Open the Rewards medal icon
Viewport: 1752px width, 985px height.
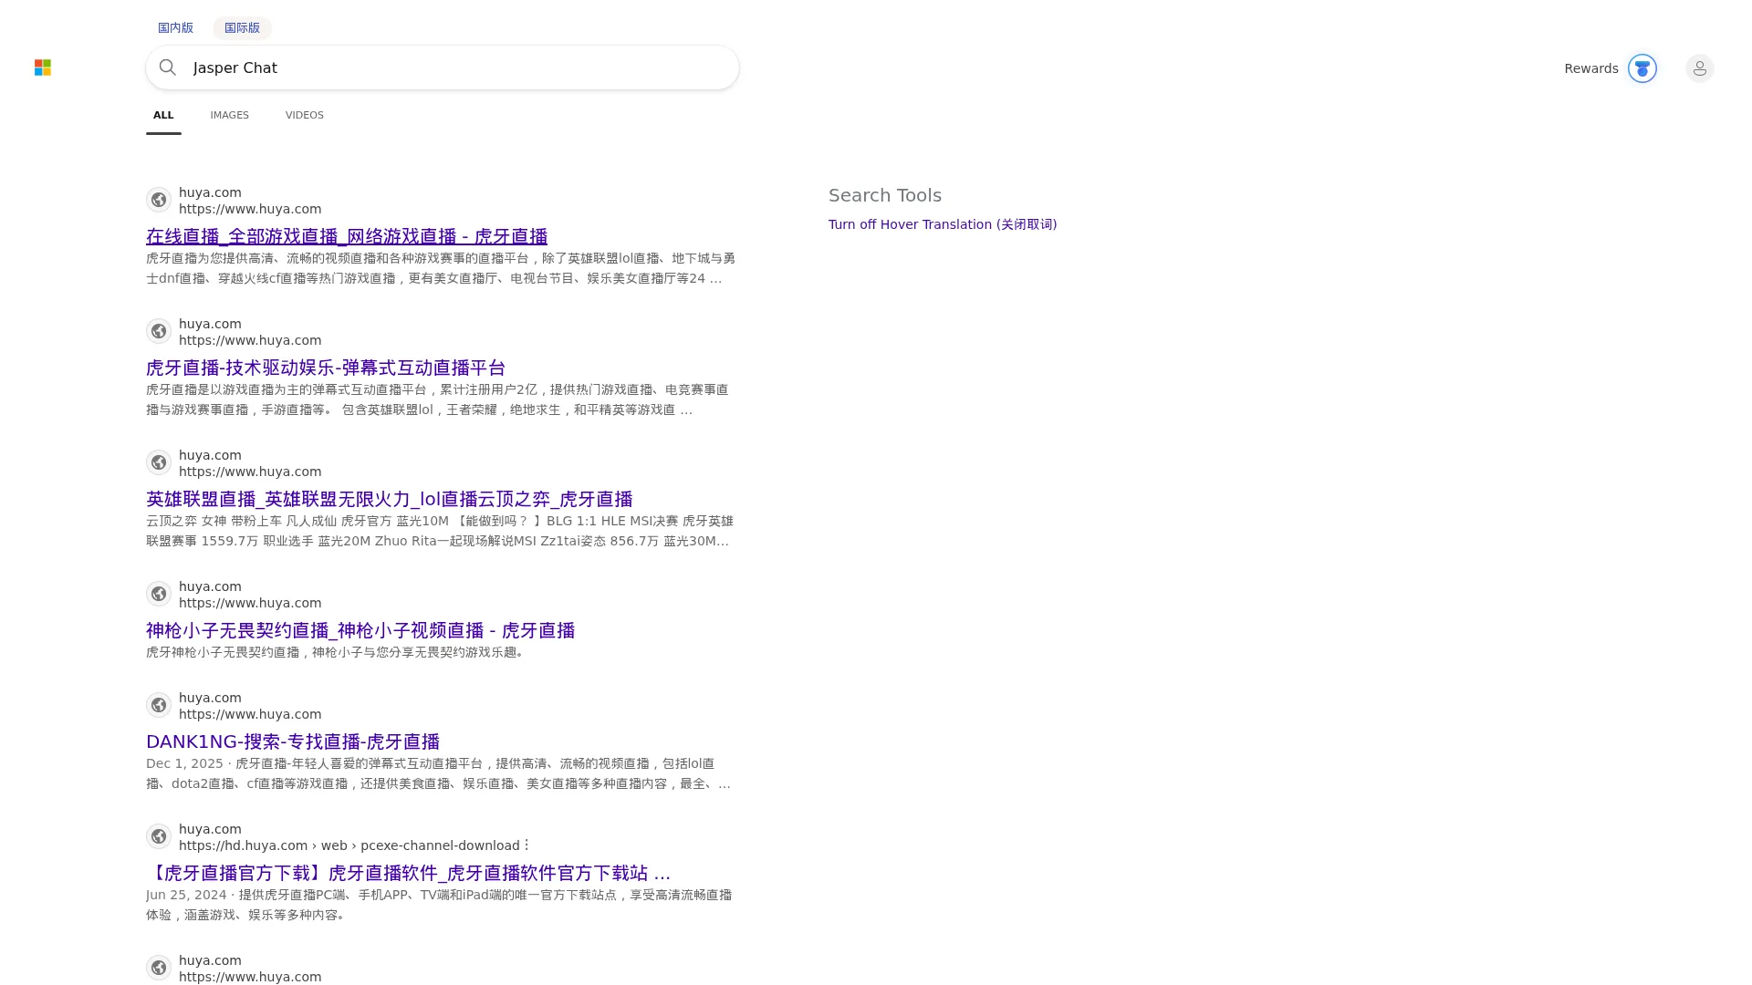click(x=1642, y=68)
